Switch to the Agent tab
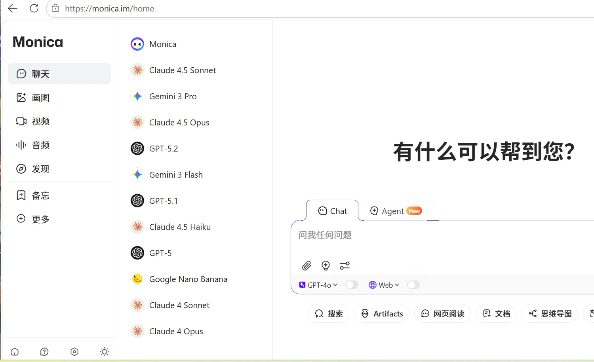 click(x=396, y=211)
